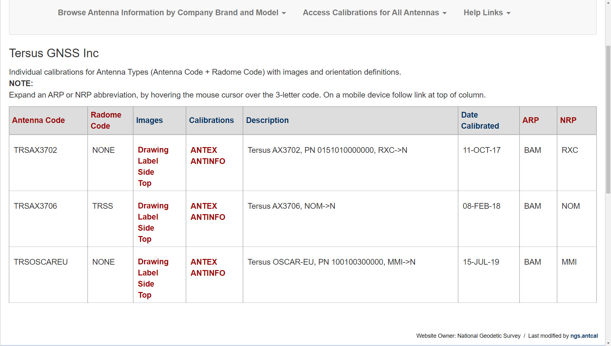Click the ngs.antcal footer link

[584, 336]
